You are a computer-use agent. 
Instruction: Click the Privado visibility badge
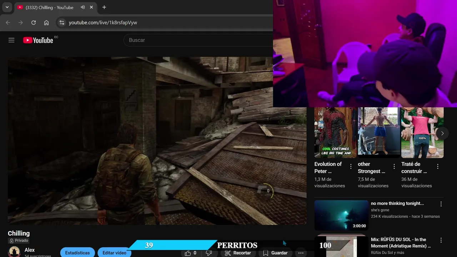[x=19, y=241]
